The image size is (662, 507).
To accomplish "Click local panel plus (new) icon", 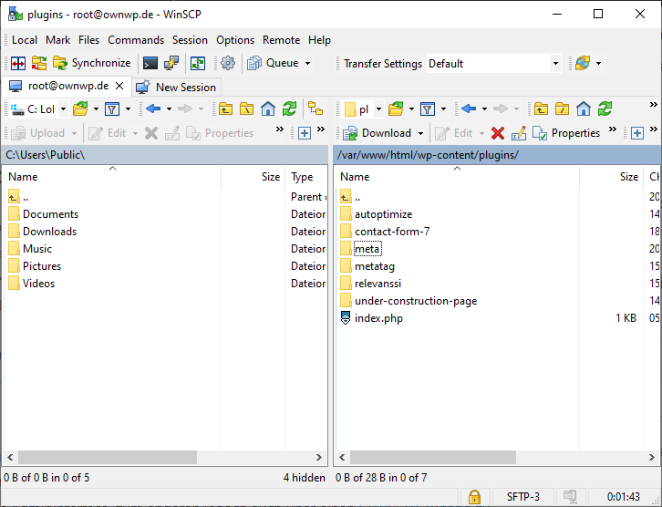I will 305,133.
